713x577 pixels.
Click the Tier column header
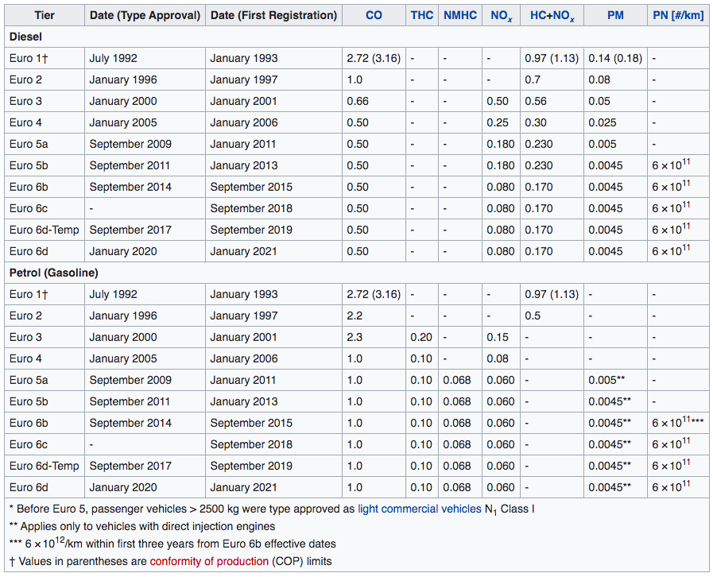tap(45, 15)
